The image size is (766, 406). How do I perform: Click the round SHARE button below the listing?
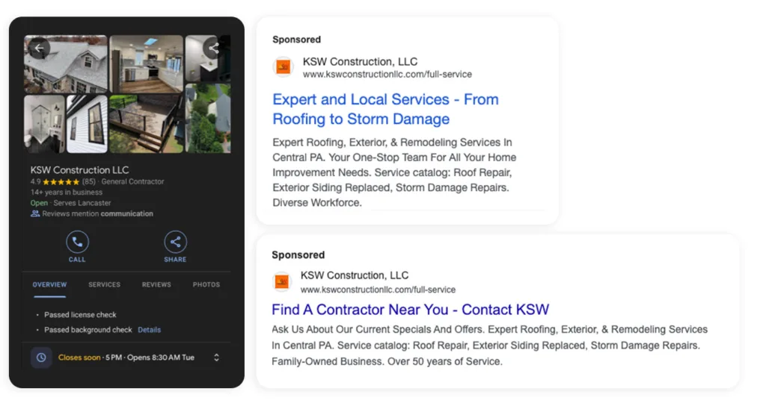175,241
